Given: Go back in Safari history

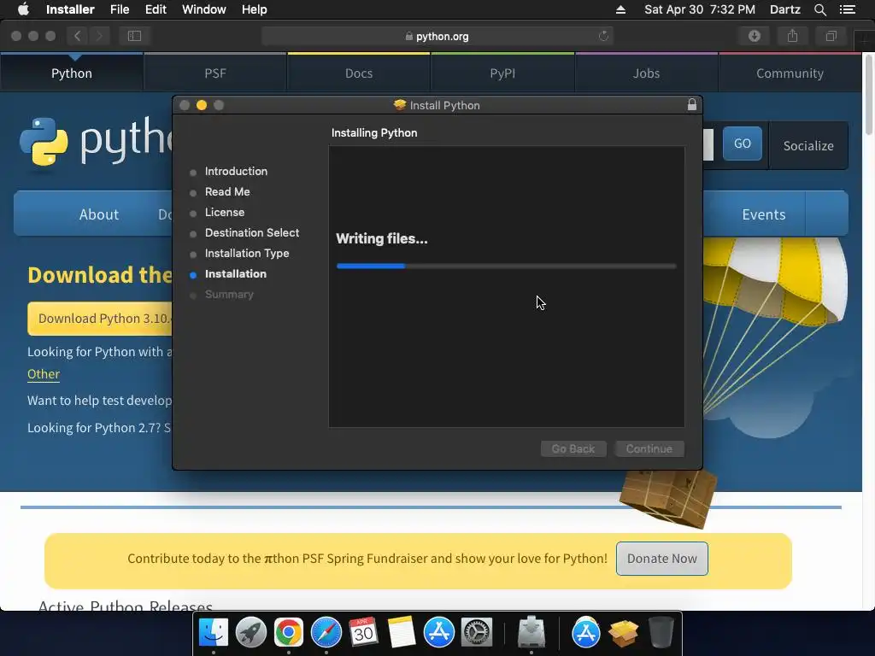Looking at the screenshot, I should pyautogui.click(x=77, y=36).
